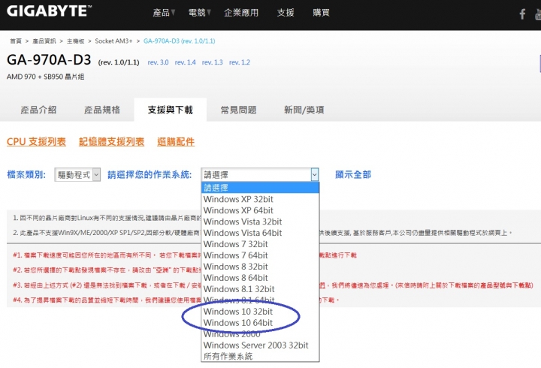Open the 產品介紹 tab

click(38, 110)
